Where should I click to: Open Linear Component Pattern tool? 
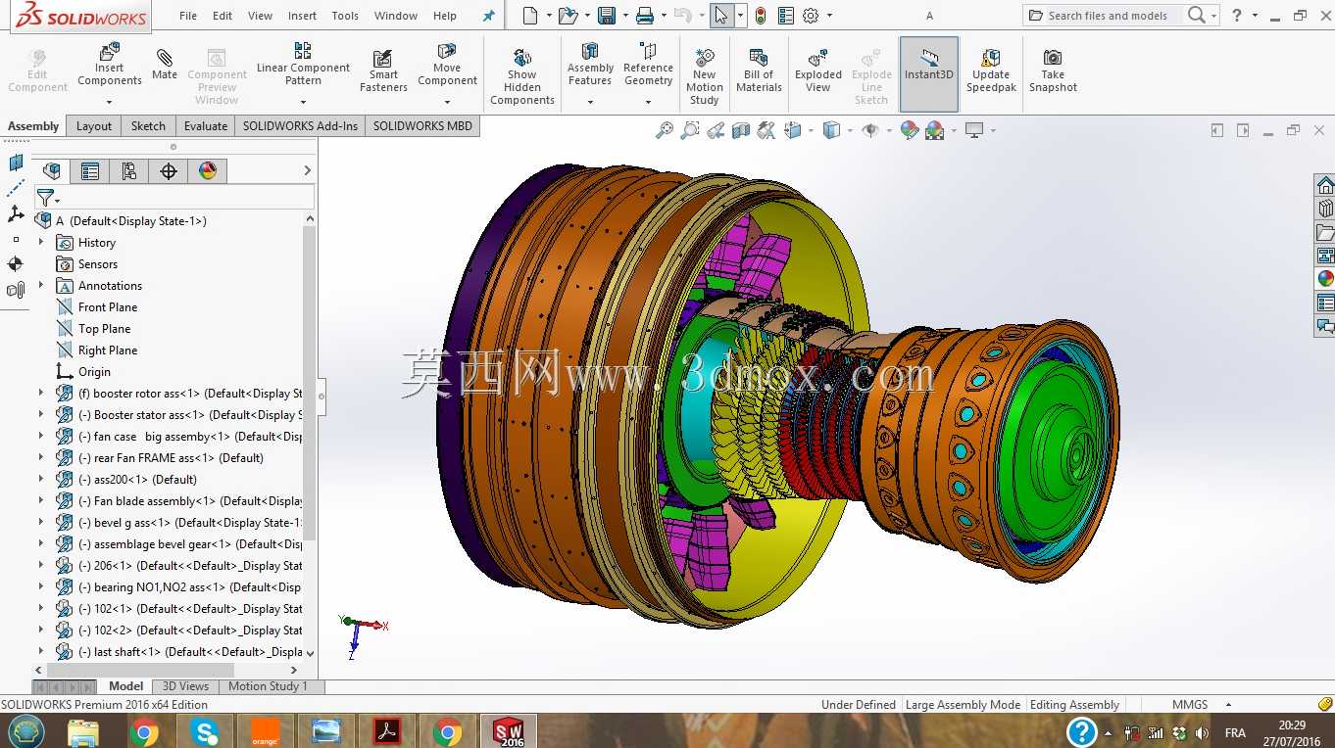[x=303, y=65]
